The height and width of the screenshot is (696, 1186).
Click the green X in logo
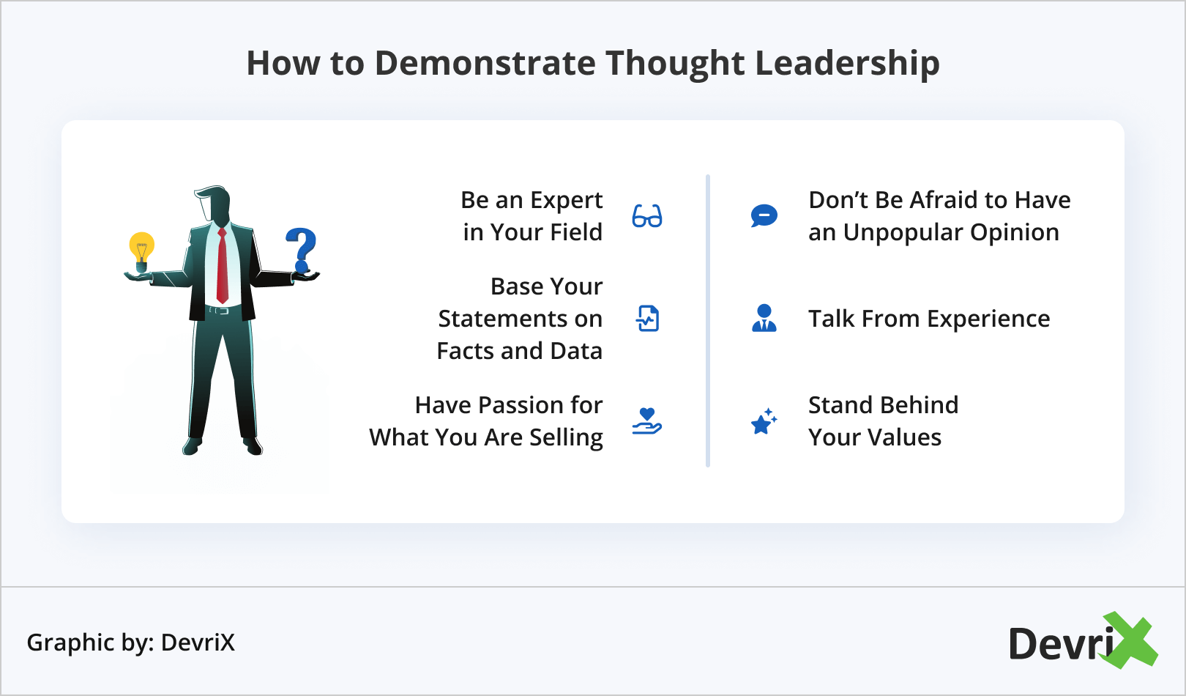1130,640
